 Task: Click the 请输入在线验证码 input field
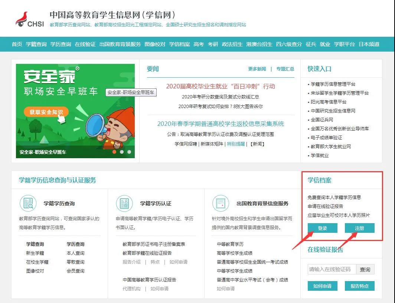point(332,269)
